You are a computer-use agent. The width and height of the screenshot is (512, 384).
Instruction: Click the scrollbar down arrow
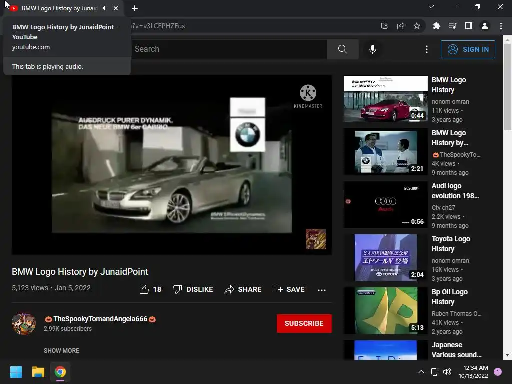[x=508, y=356]
